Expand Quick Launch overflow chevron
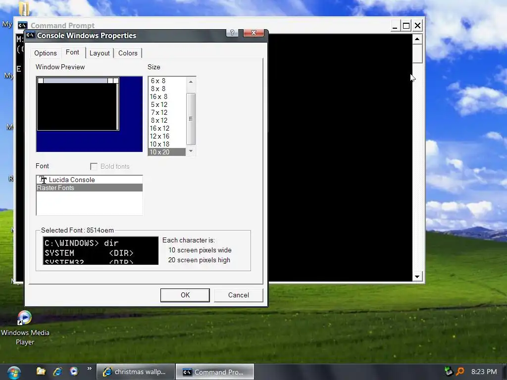This screenshot has width=507, height=380. pos(89,369)
